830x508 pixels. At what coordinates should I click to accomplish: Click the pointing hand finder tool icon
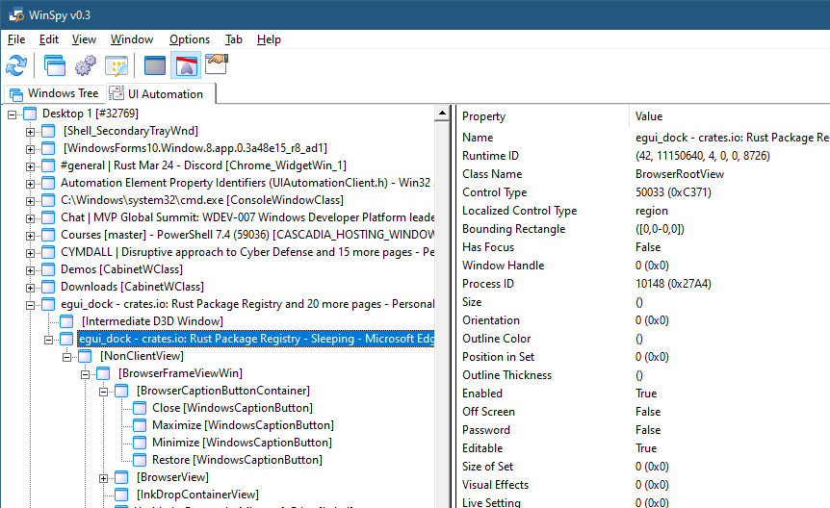(217, 64)
